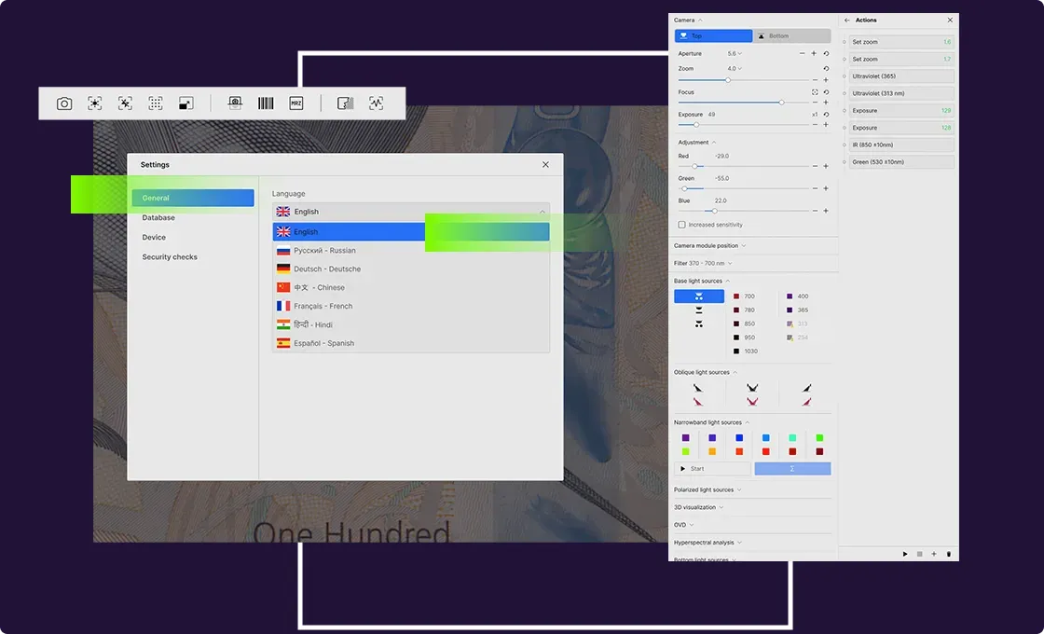Click the autofocus icon beside Focus
The image size is (1044, 634).
click(x=815, y=92)
